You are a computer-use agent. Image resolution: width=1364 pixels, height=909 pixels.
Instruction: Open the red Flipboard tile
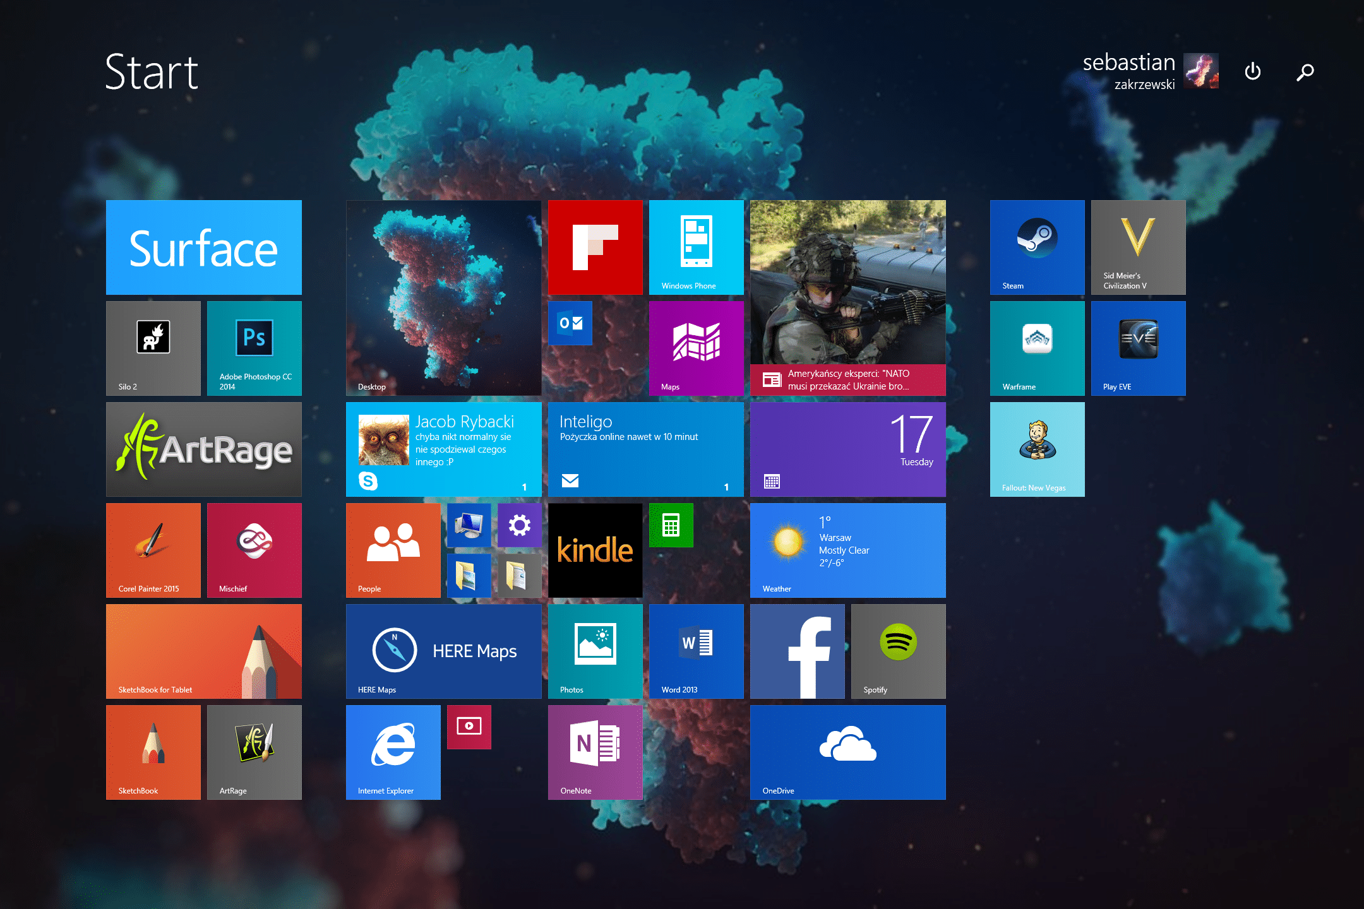pyautogui.click(x=595, y=247)
